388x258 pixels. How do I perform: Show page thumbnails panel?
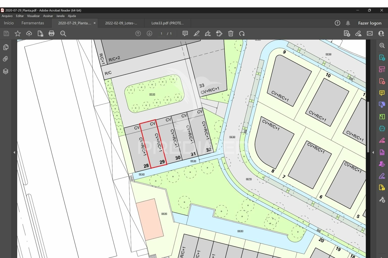(6, 47)
